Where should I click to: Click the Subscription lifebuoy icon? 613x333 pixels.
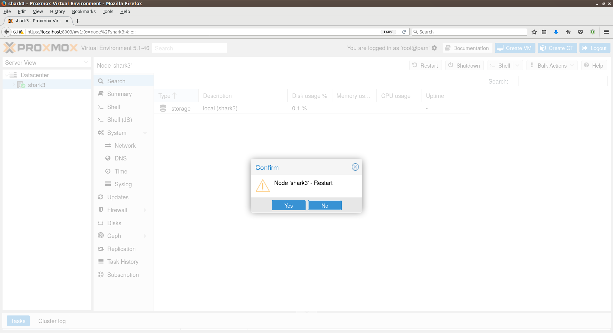coord(101,274)
